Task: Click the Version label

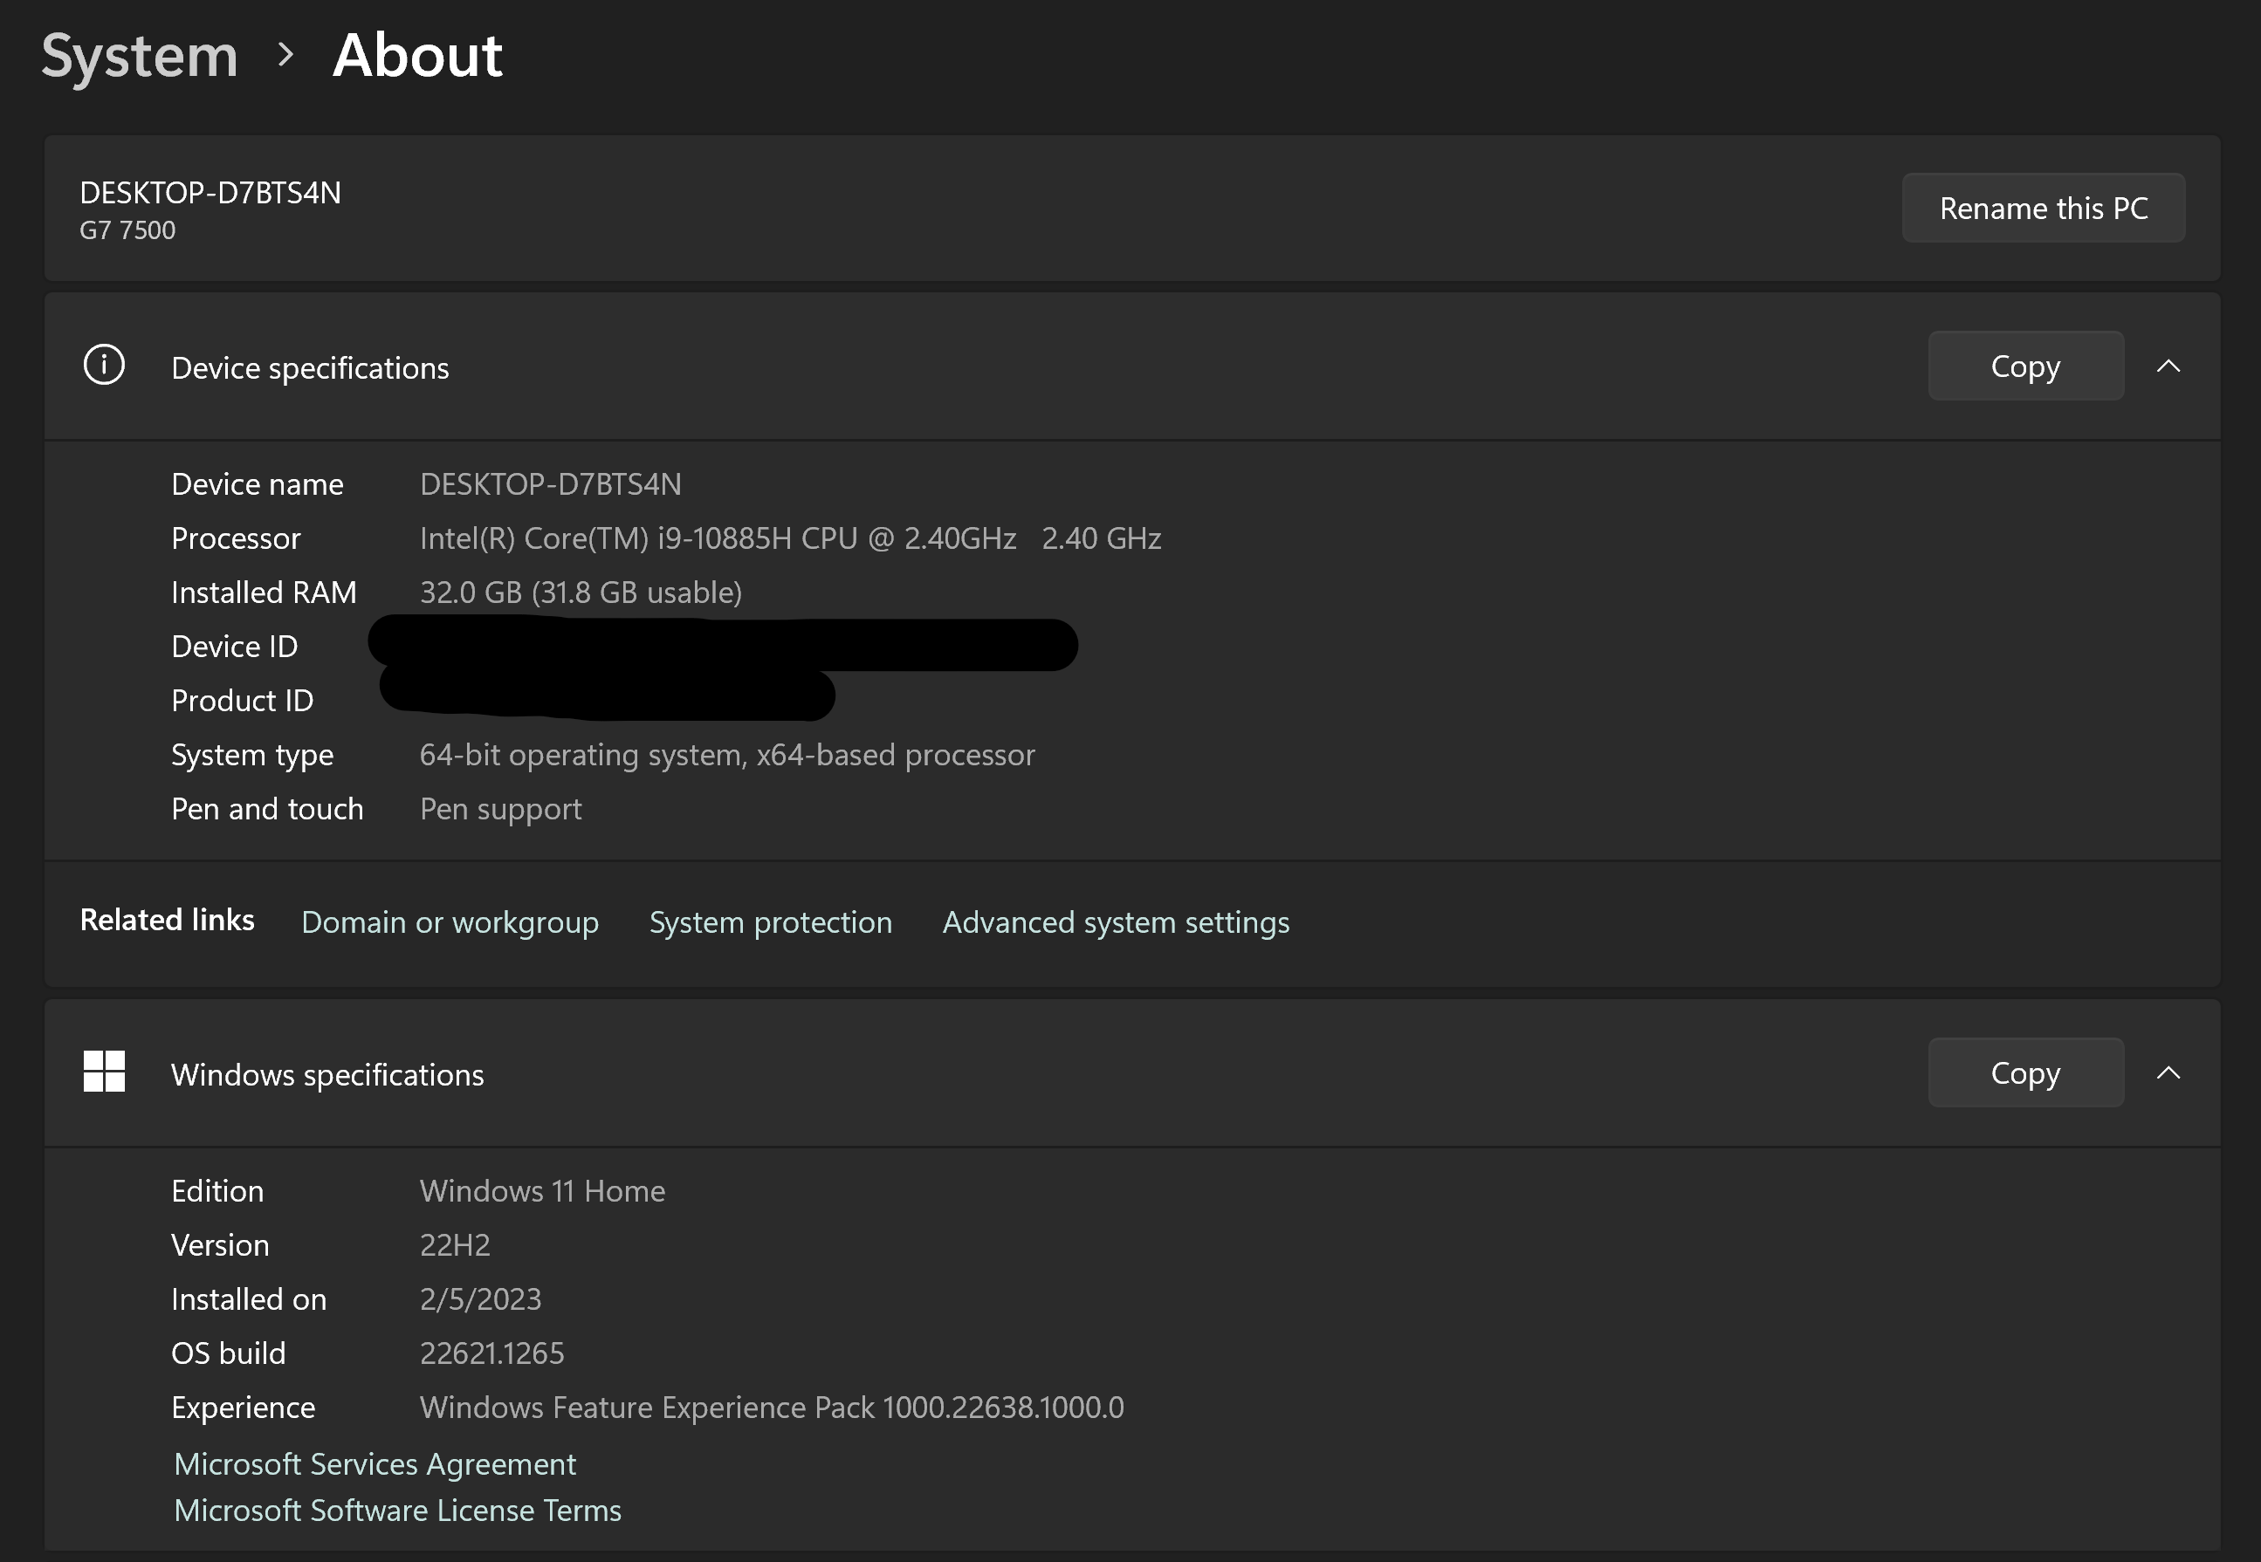Action: (x=220, y=1245)
